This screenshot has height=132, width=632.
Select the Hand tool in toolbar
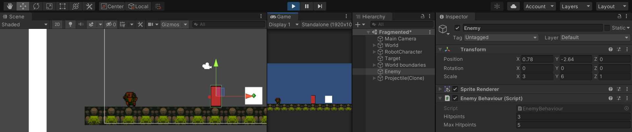pyautogui.click(x=10, y=6)
